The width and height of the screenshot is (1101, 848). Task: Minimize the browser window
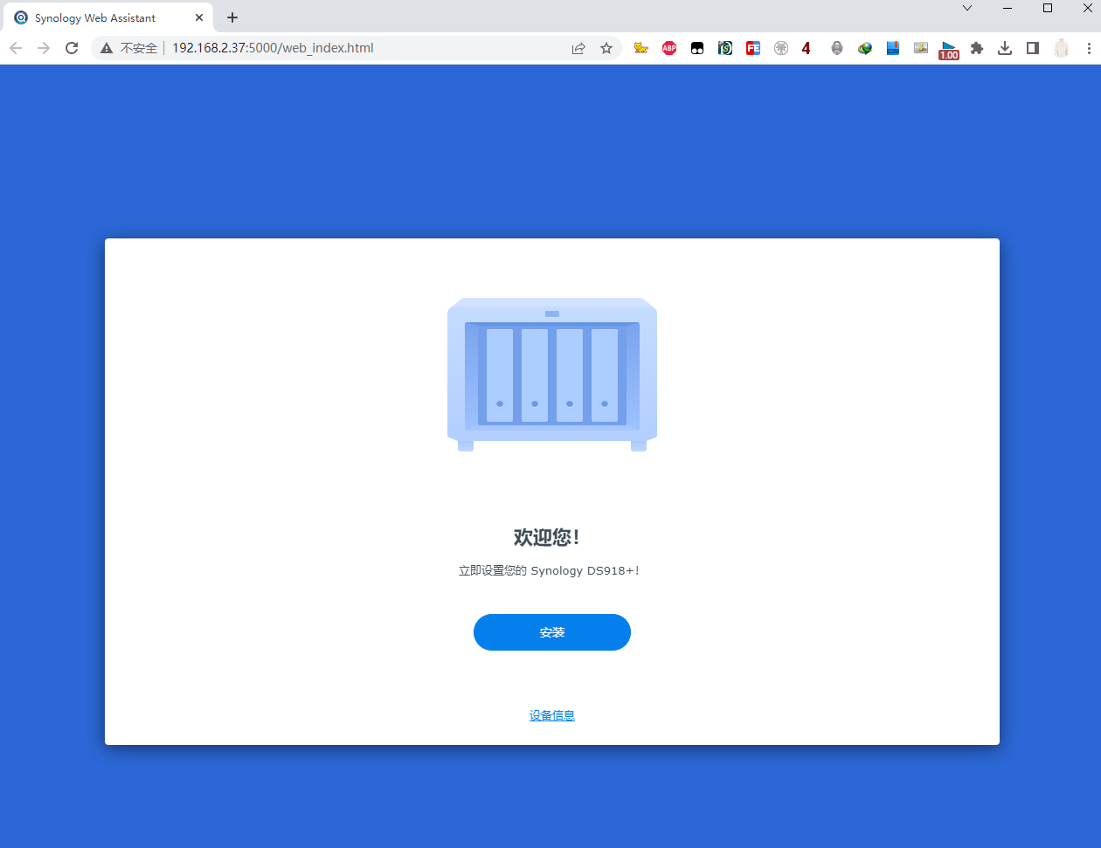tap(1008, 8)
